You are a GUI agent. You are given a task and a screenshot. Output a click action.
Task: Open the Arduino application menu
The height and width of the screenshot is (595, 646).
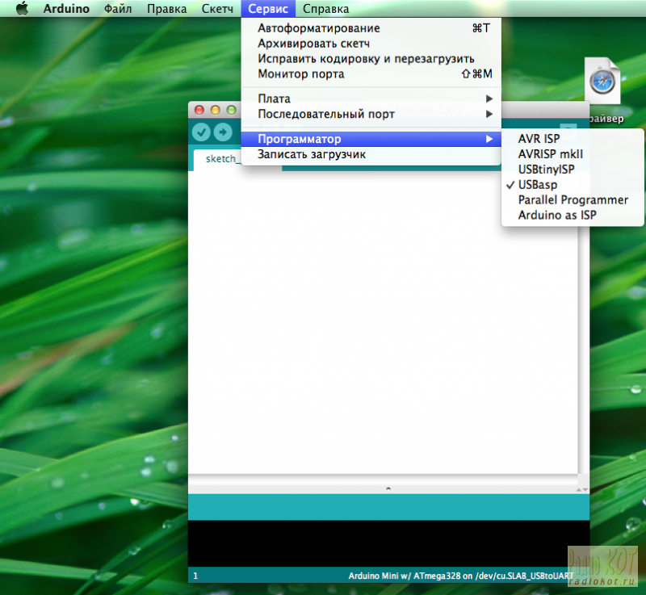[x=66, y=9]
